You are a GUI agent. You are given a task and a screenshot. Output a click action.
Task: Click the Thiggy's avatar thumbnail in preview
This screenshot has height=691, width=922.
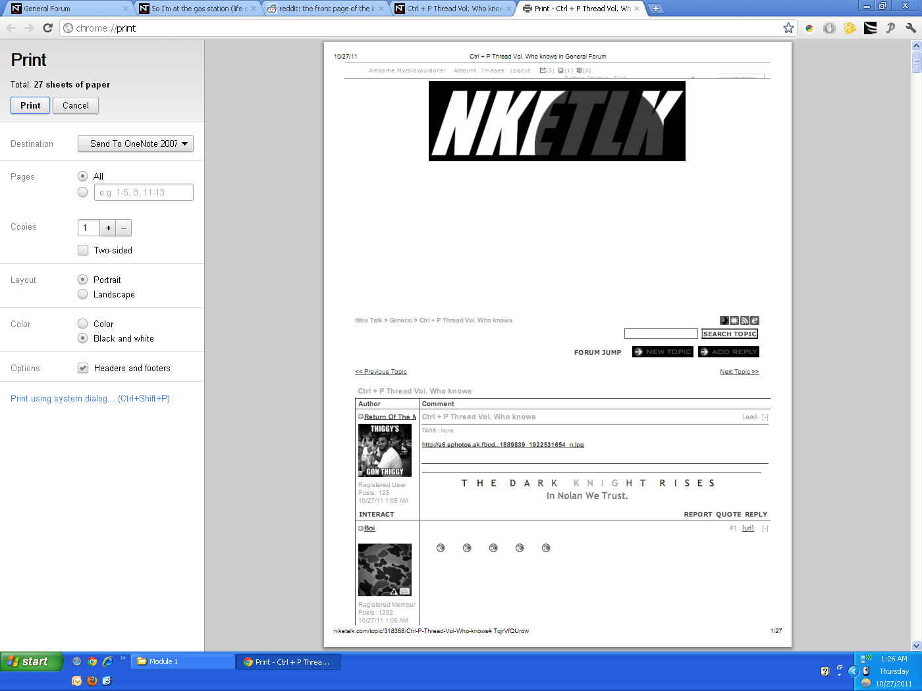(385, 450)
